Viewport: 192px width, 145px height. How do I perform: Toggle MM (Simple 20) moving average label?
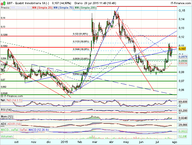[x=42, y=8]
